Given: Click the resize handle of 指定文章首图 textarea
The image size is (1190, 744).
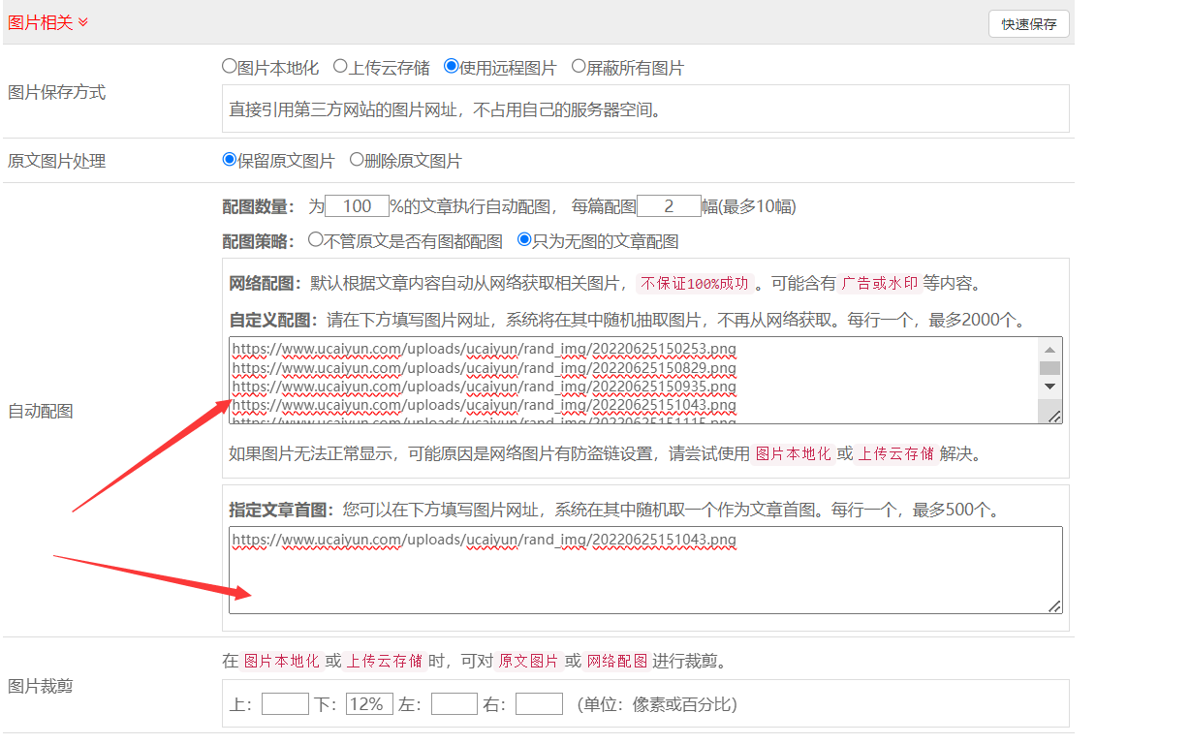Looking at the screenshot, I should point(1053,605).
